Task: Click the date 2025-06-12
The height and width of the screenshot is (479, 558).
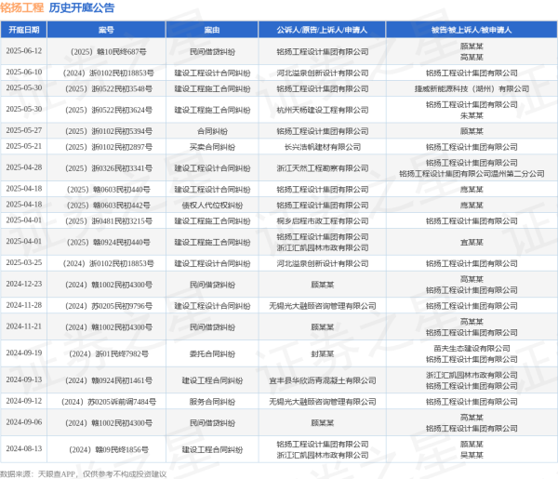Action: [x=24, y=51]
